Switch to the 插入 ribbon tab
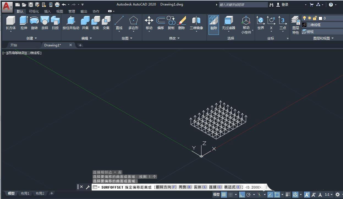Viewport: 343px width, 199px height. click(x=48, y=11)
